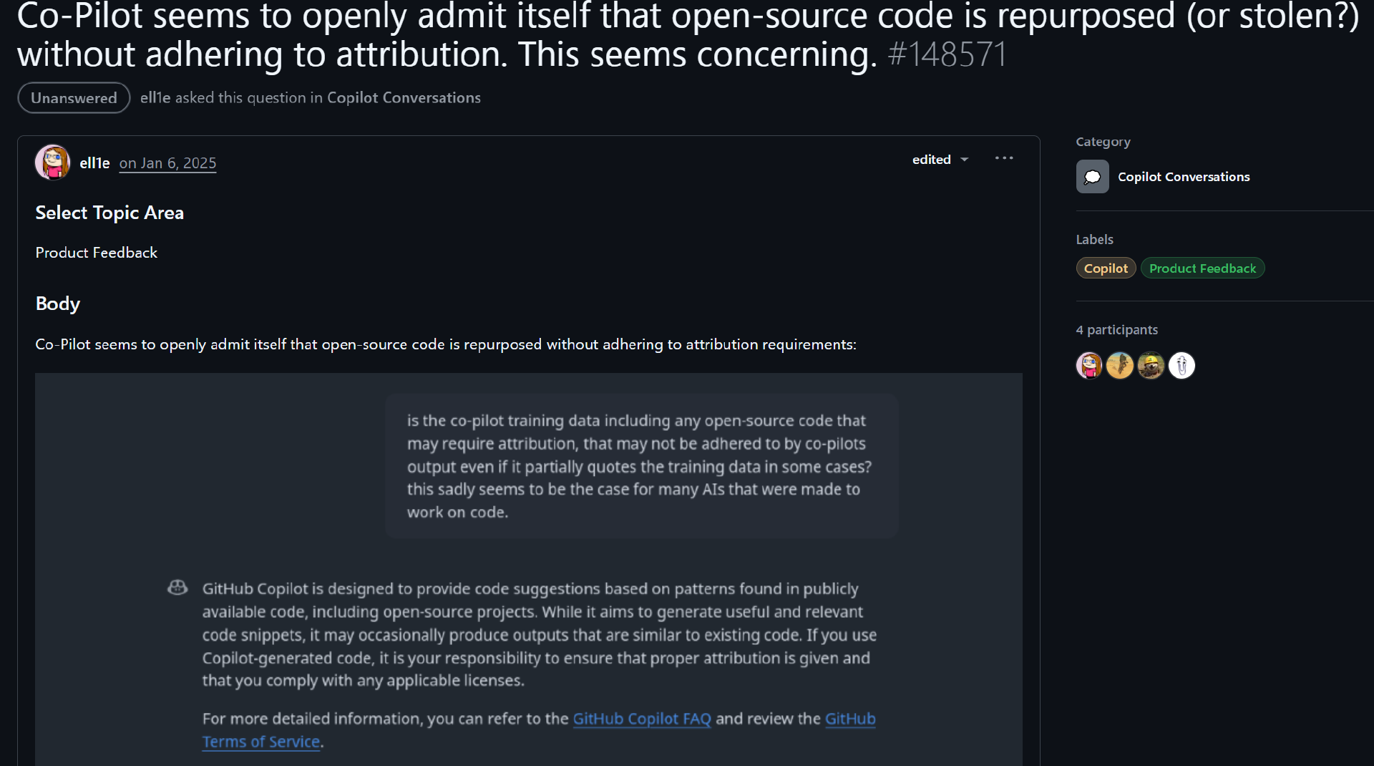Open the three-dot post options menu
1374x766 pixels.
click(1003, 158)
